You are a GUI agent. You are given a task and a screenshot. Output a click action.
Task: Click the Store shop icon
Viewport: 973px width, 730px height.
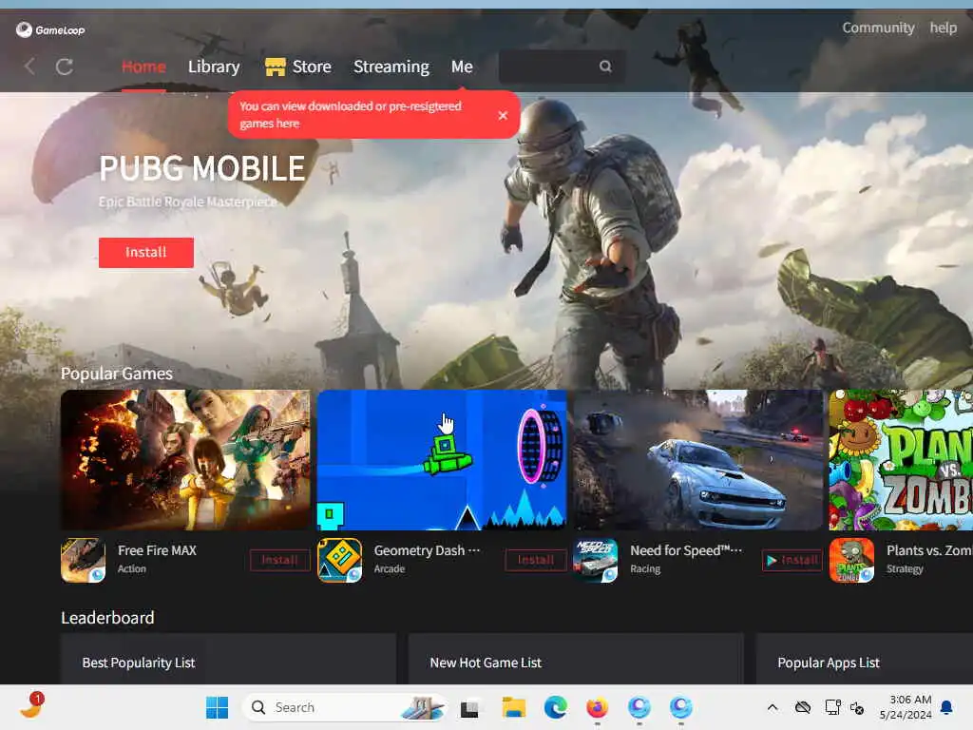(275, 67)
